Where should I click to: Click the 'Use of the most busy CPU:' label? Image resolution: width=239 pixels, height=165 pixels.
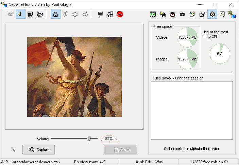(215, 34)
